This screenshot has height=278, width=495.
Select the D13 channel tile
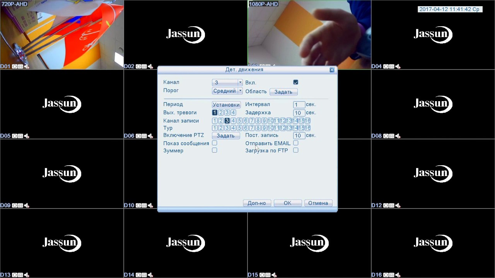coord(62,243)
